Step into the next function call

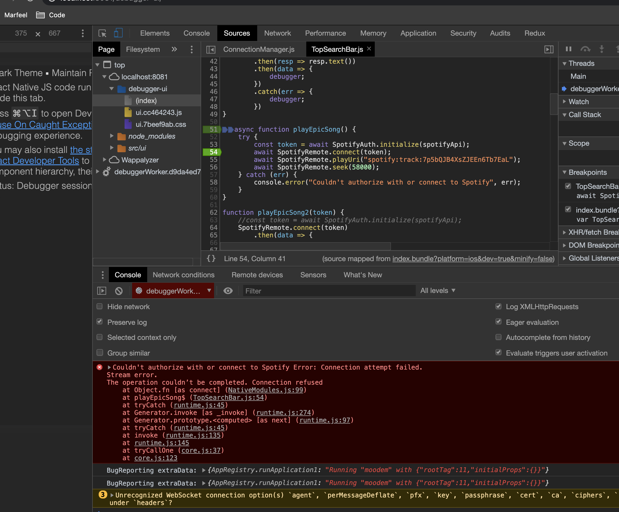[x=601, y=49]
